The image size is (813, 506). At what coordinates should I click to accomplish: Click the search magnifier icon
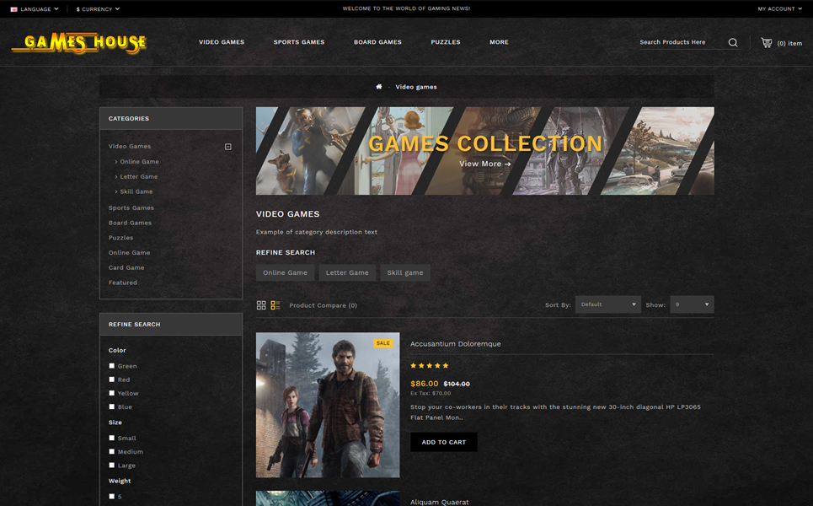tap(733, 42)
